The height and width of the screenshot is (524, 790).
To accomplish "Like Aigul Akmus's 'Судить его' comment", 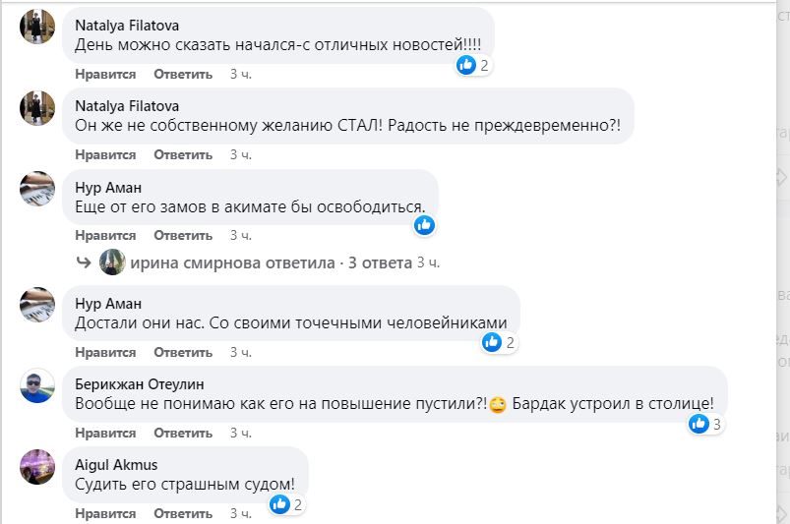I will coord(105,513).
